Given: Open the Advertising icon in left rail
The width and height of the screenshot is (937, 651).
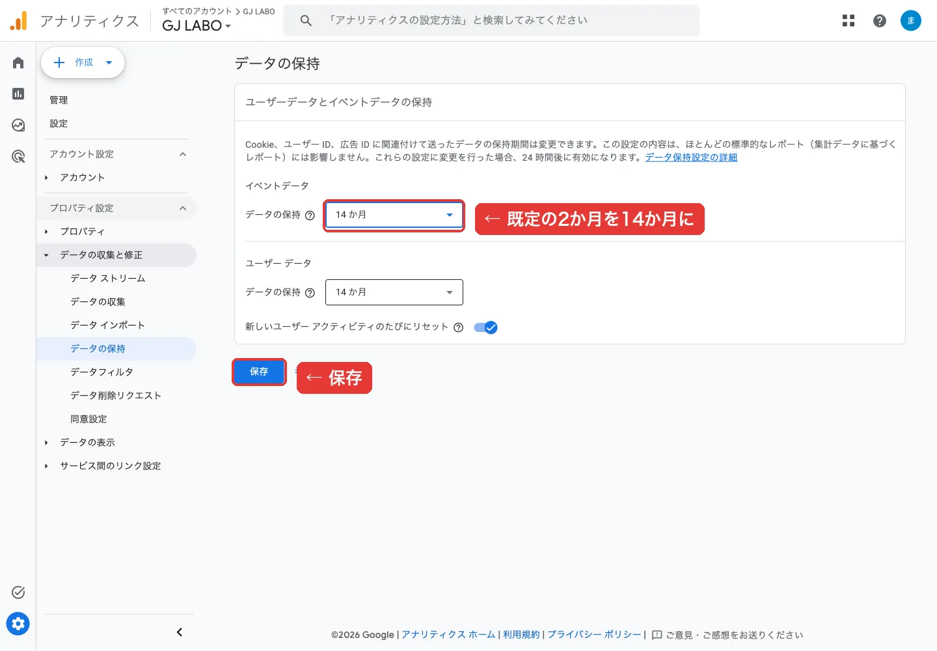Looking at the screenshot, I should pos(18,156).
